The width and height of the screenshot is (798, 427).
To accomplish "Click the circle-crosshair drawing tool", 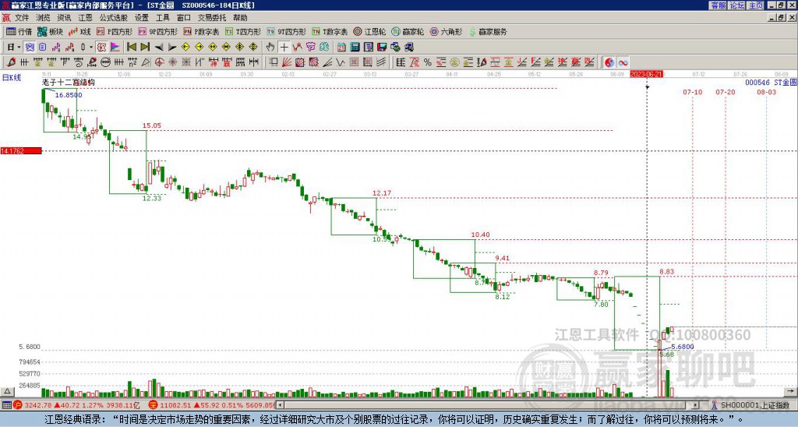I will [x=159, y=62].
